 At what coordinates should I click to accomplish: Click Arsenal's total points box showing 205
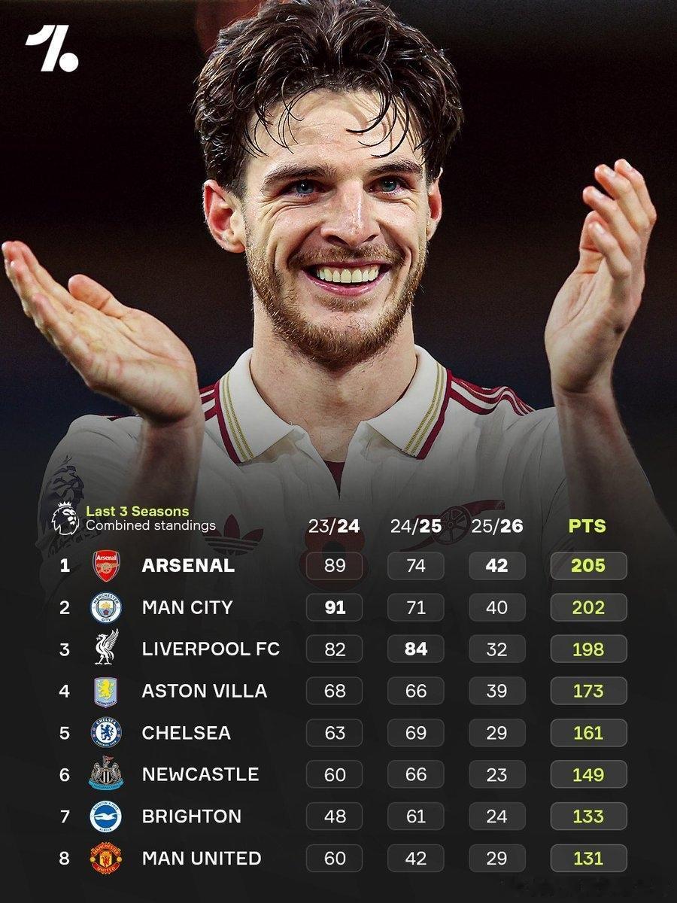click(x=588, y=566)
